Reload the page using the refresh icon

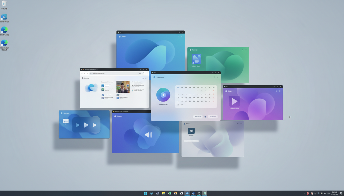click(88, 73)
